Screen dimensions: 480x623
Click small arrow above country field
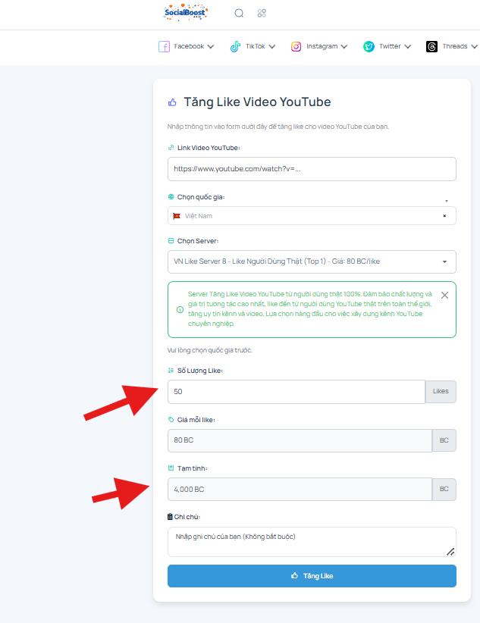[x=447, y=201]
